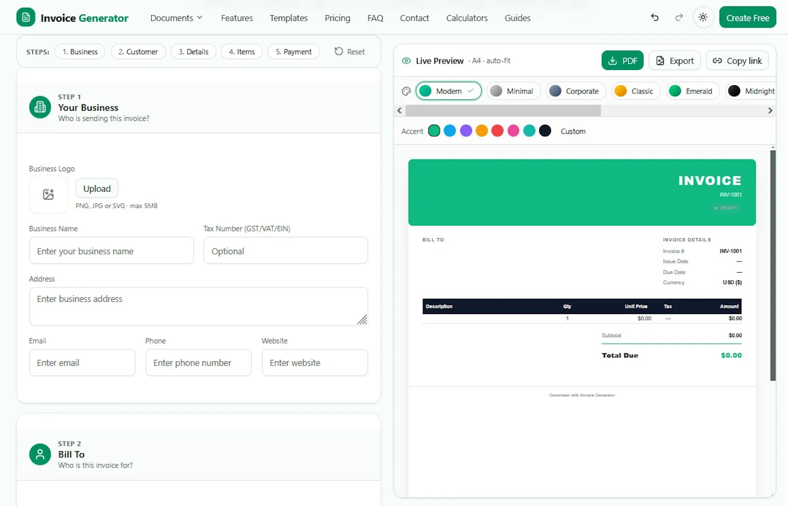The width and height of the screenshot is (788, 506).
Task: Select the Minimal theme
Action: click(x=514, y=91)
